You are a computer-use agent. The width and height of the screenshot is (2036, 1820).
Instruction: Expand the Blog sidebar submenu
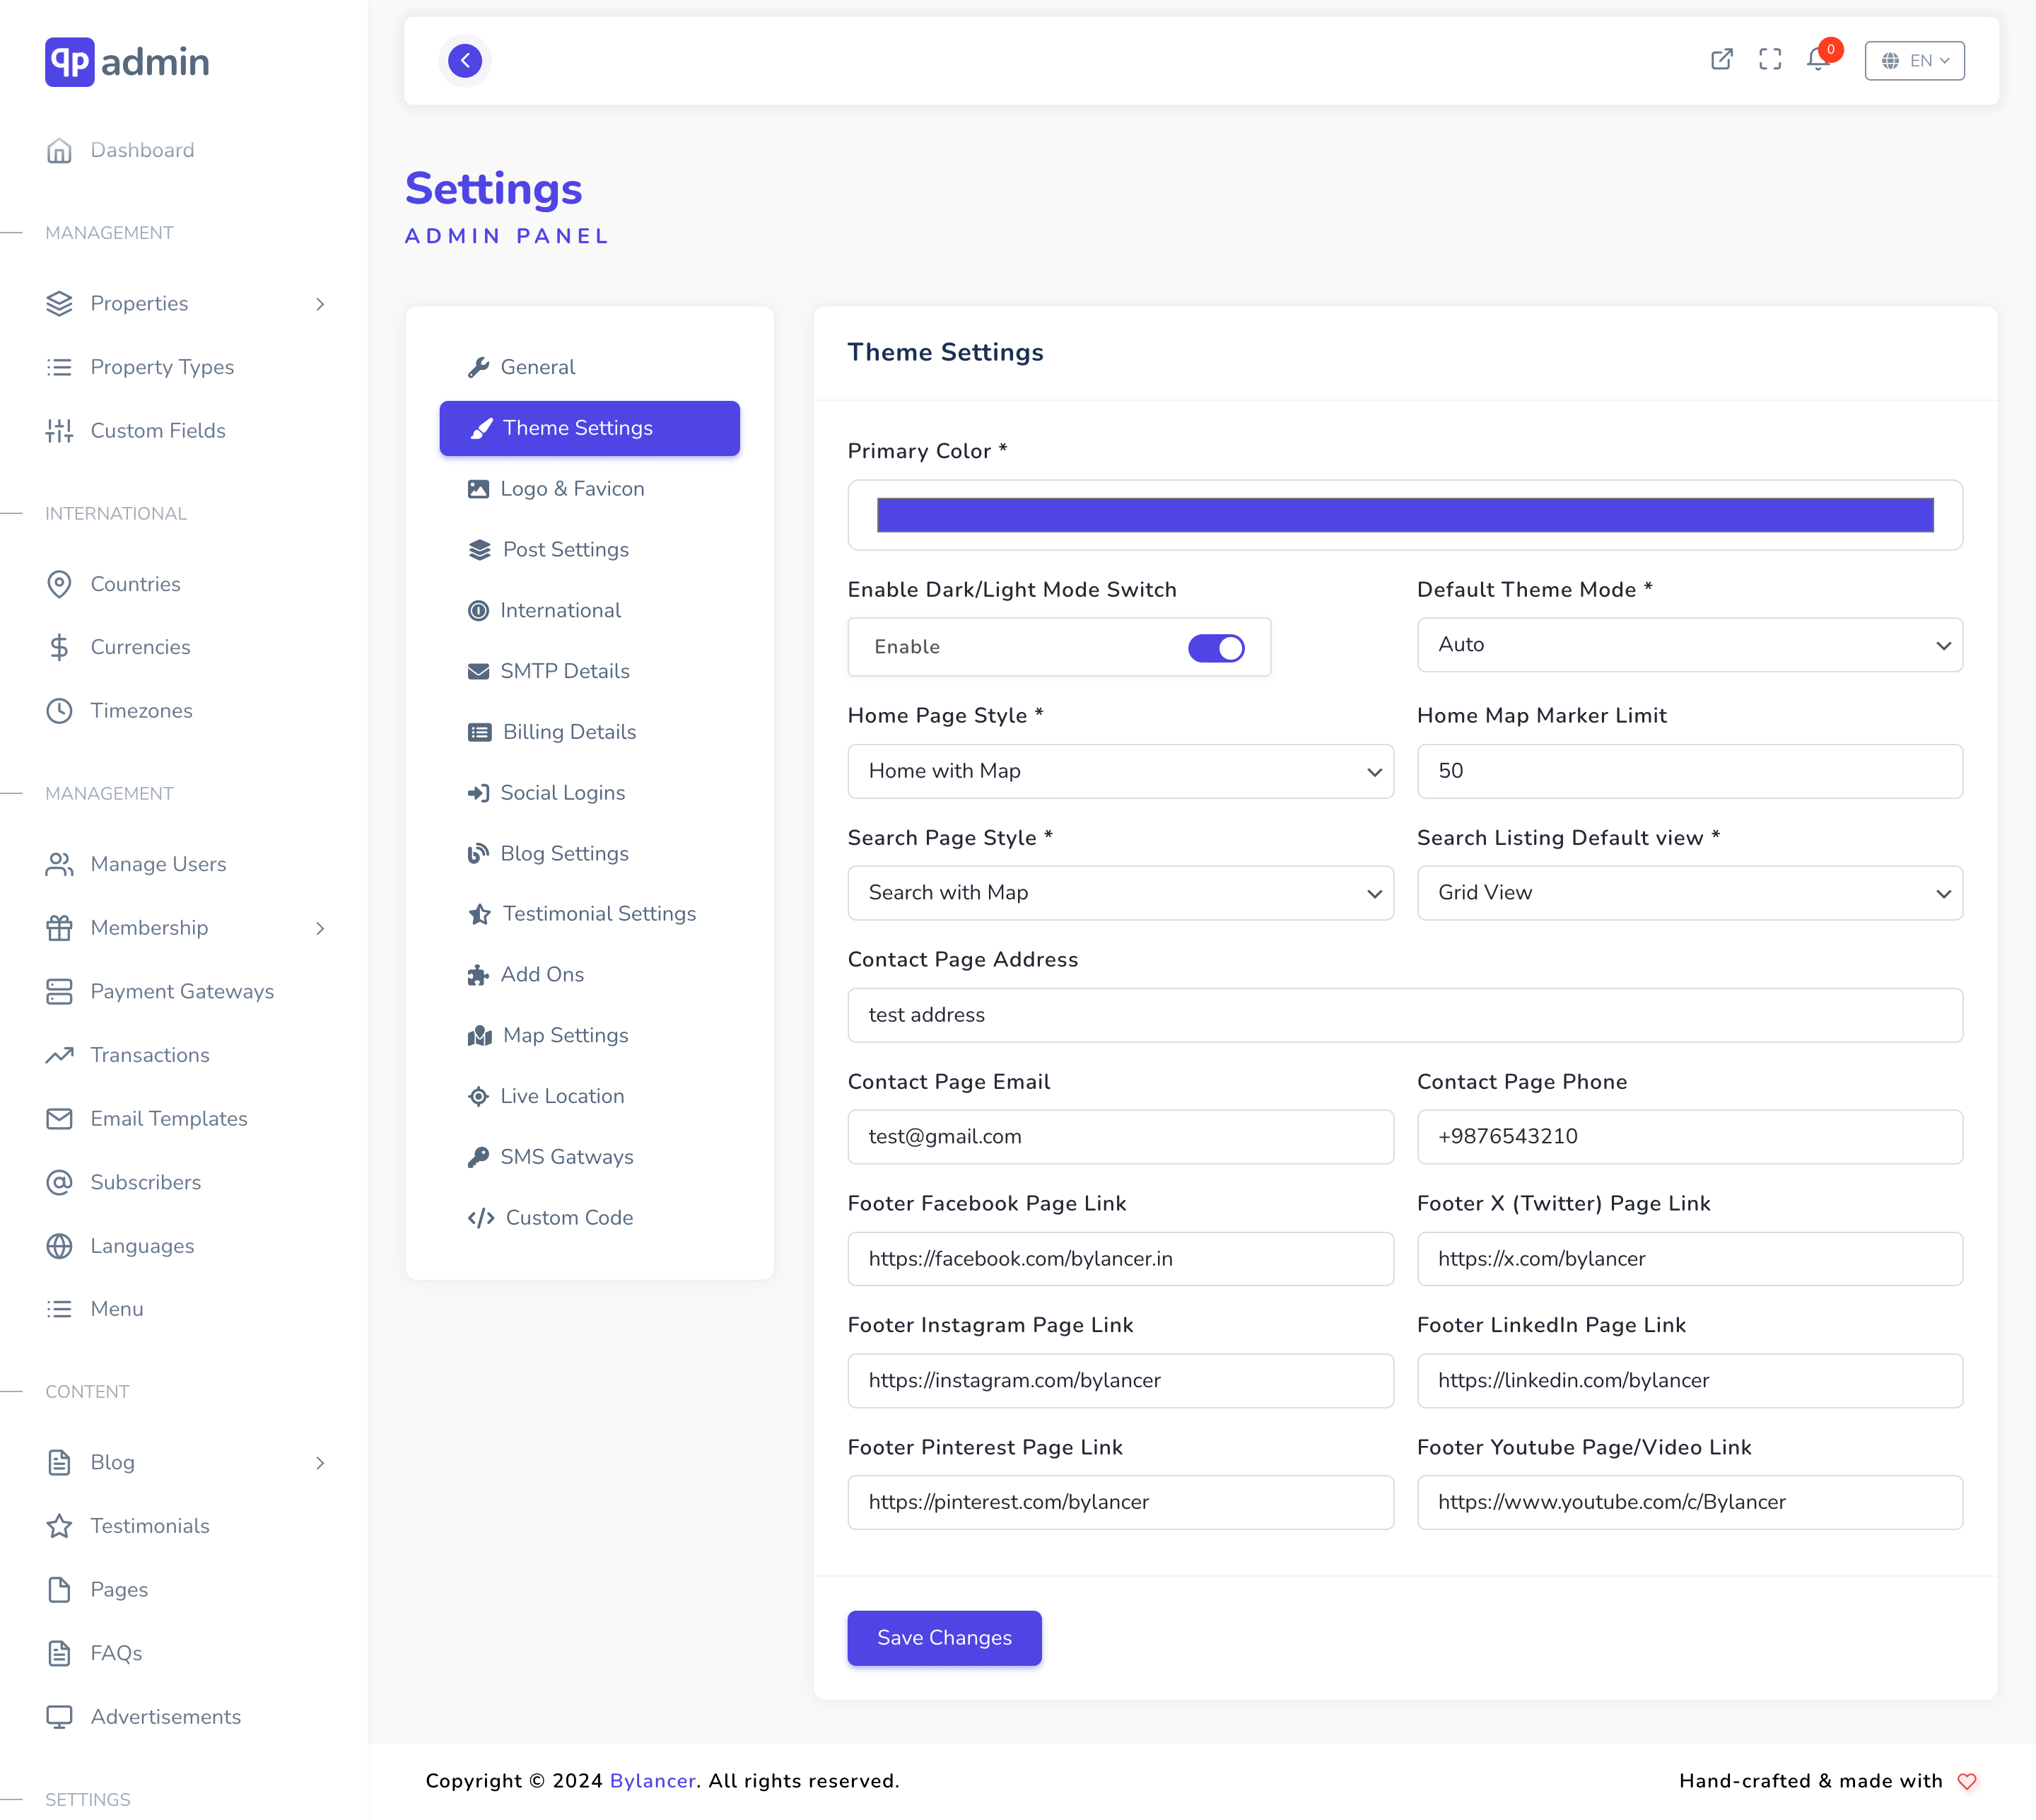[320, 1463]
